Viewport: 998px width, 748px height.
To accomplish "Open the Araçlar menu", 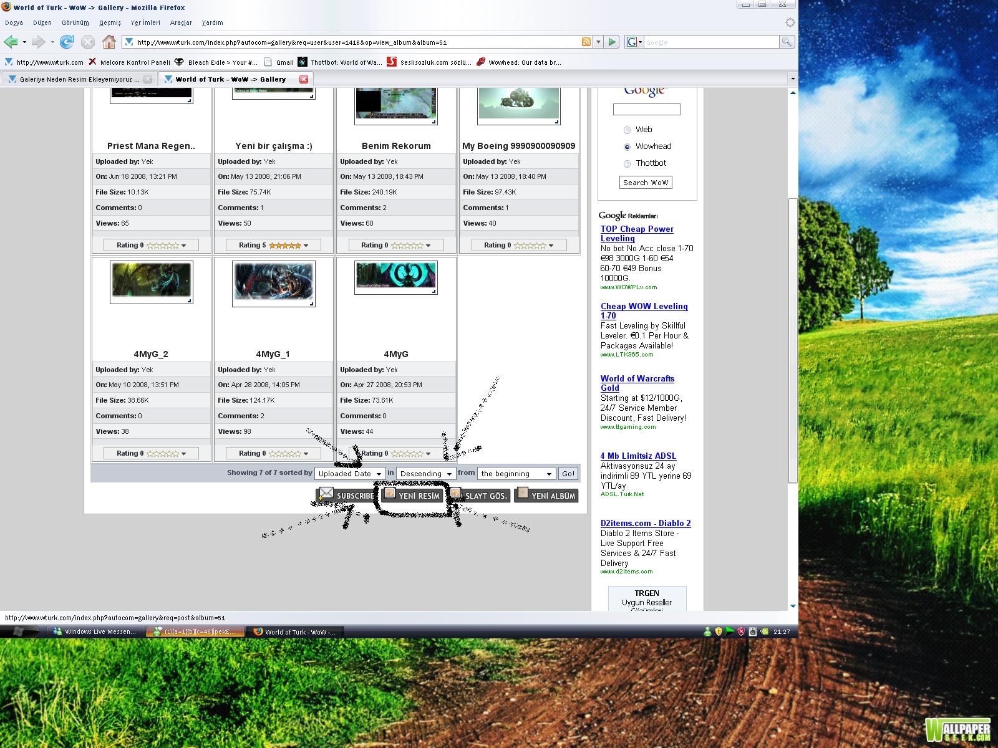I will pyautogui.click(x=181, y=22).
